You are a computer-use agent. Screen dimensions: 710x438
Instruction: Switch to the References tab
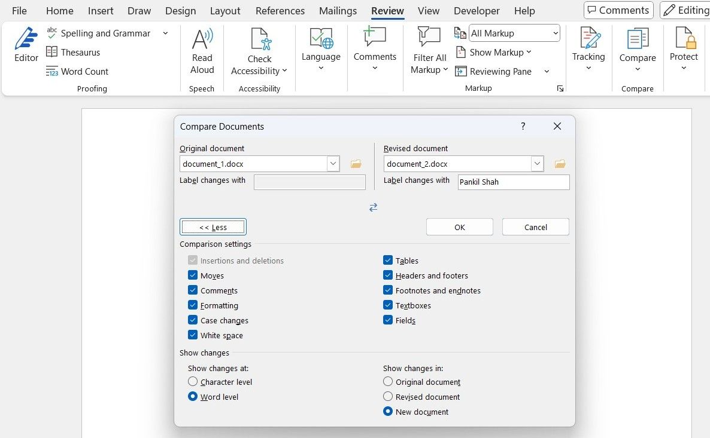pyautogui.click(x=280, y=10)
